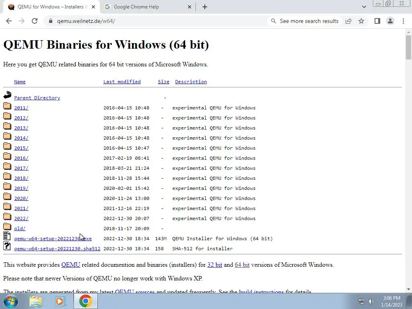The image size is (412, 309).
Task: Reload the current page
Action: point(35,21)
